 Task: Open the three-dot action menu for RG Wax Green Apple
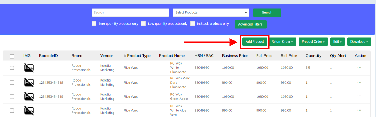coord(359,96)
